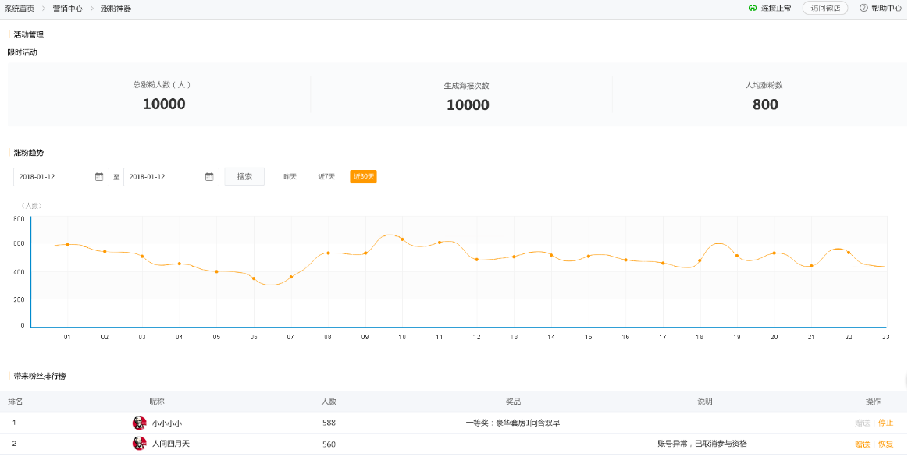
Task: Click the end date input field
Action: point(163,177)
